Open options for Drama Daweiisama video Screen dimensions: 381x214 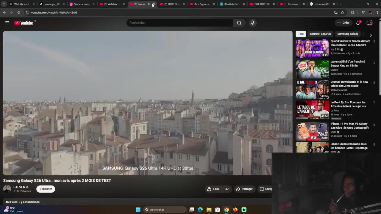(x=374, y=82)
